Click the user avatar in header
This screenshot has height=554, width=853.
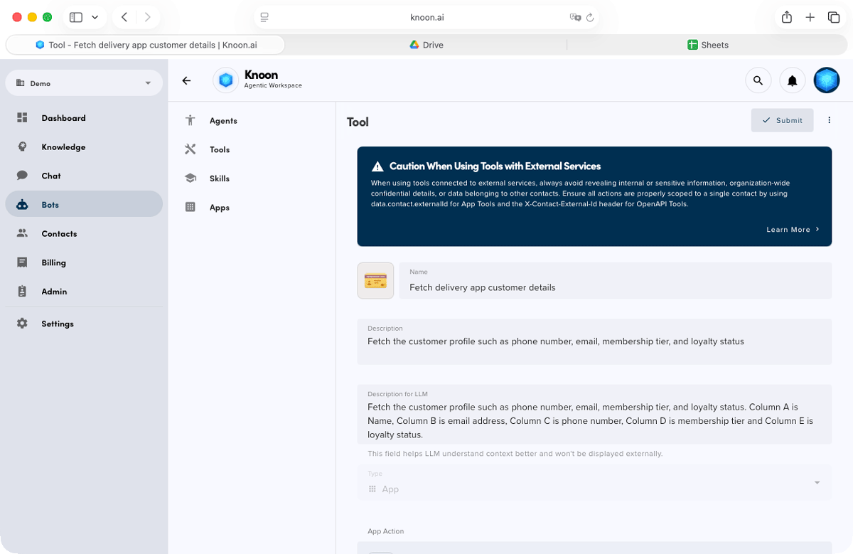[826, 81]
